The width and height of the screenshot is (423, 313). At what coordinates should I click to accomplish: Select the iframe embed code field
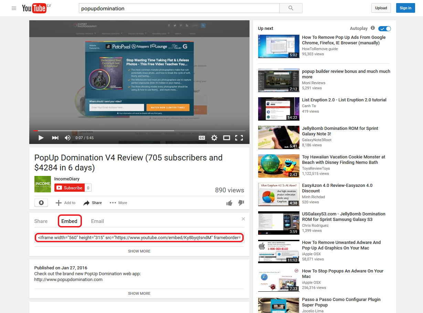(x=139, y=237)
